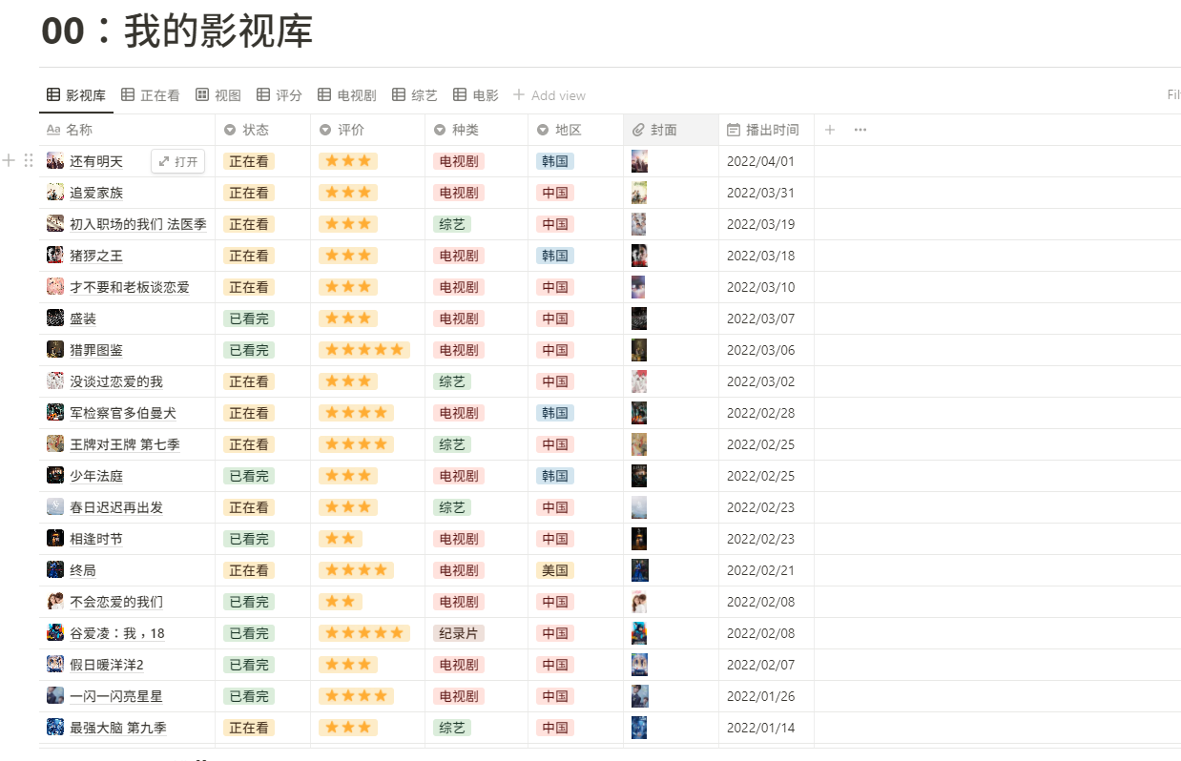1181x761 pixels.
Task: Open the four-star rating for 一闪一闪亮星星
Action: click(356, 696)
